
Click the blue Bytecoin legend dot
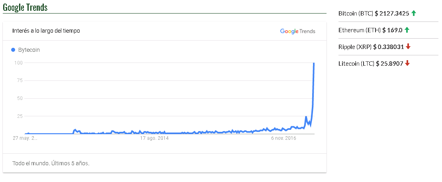13,50
